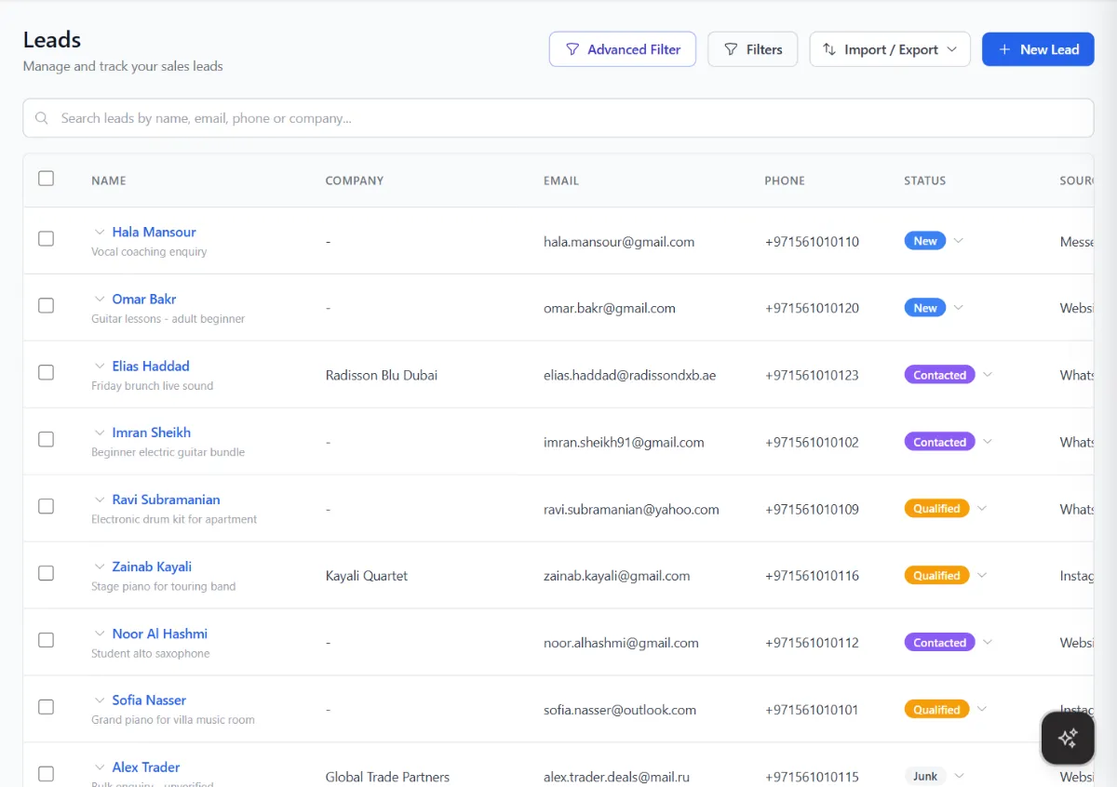
Task: Click the New status badge for Hala Mansour
Action: point(925,241)
